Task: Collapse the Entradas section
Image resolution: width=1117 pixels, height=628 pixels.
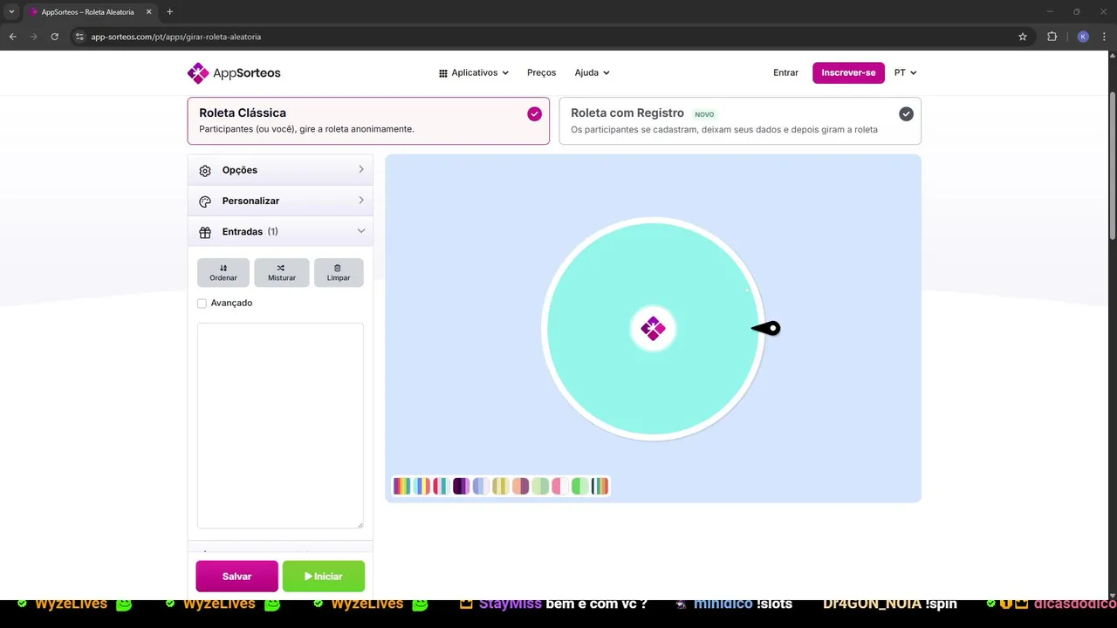Action: click(x=280, y=232)
